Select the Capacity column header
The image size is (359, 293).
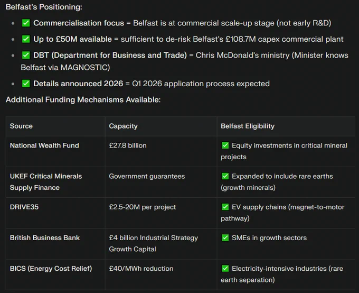[123, 126]
